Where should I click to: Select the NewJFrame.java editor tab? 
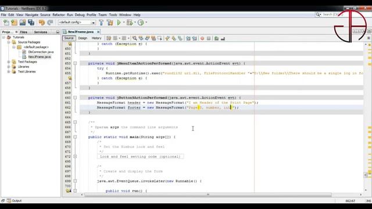click(x=81, y=32)
